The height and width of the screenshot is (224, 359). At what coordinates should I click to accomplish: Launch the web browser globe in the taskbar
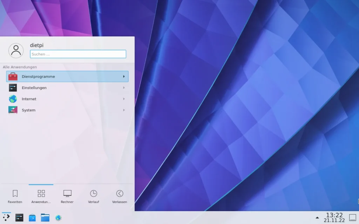58,218
